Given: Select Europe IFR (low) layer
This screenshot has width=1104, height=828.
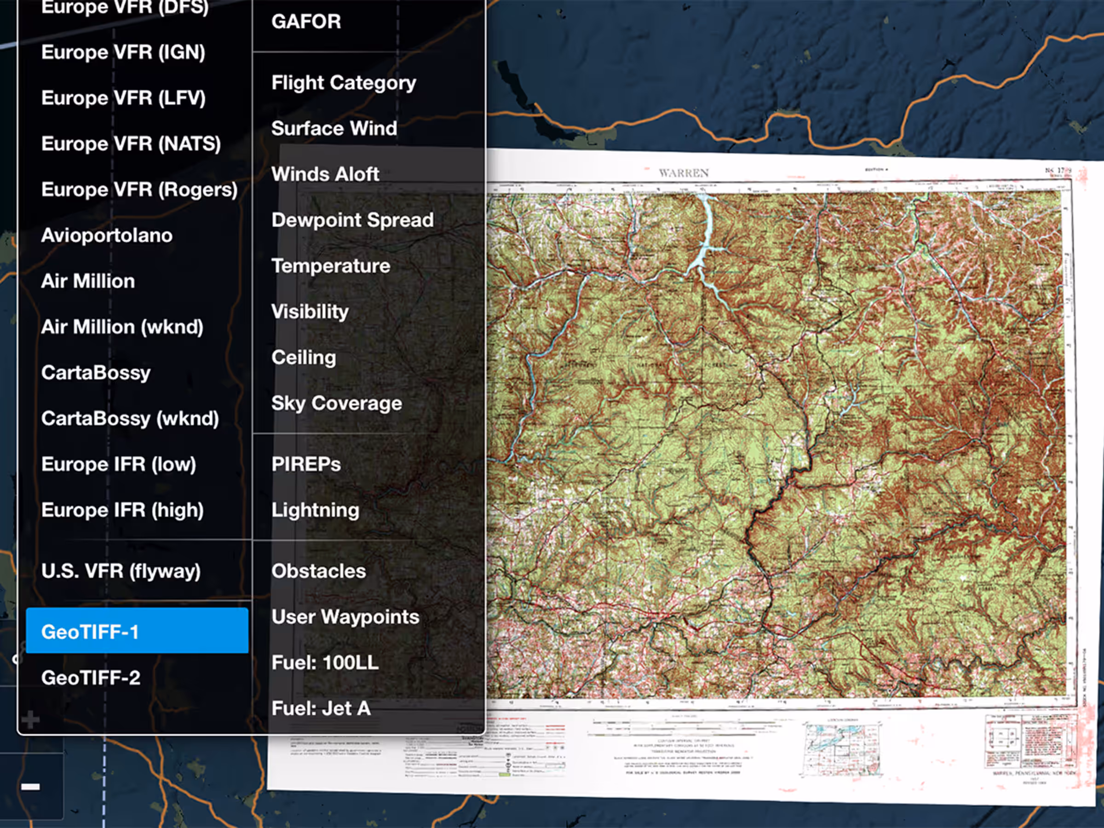Looking at the screenshot, I should [118, 464].
